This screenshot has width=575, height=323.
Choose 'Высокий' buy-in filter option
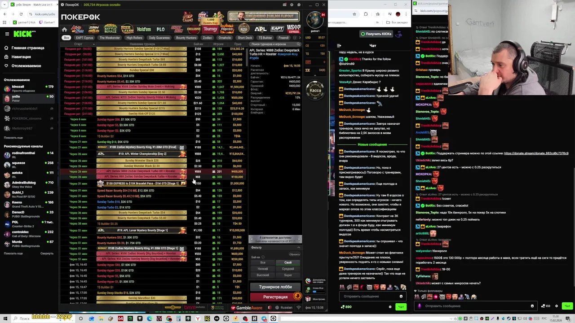click(263, 275)
